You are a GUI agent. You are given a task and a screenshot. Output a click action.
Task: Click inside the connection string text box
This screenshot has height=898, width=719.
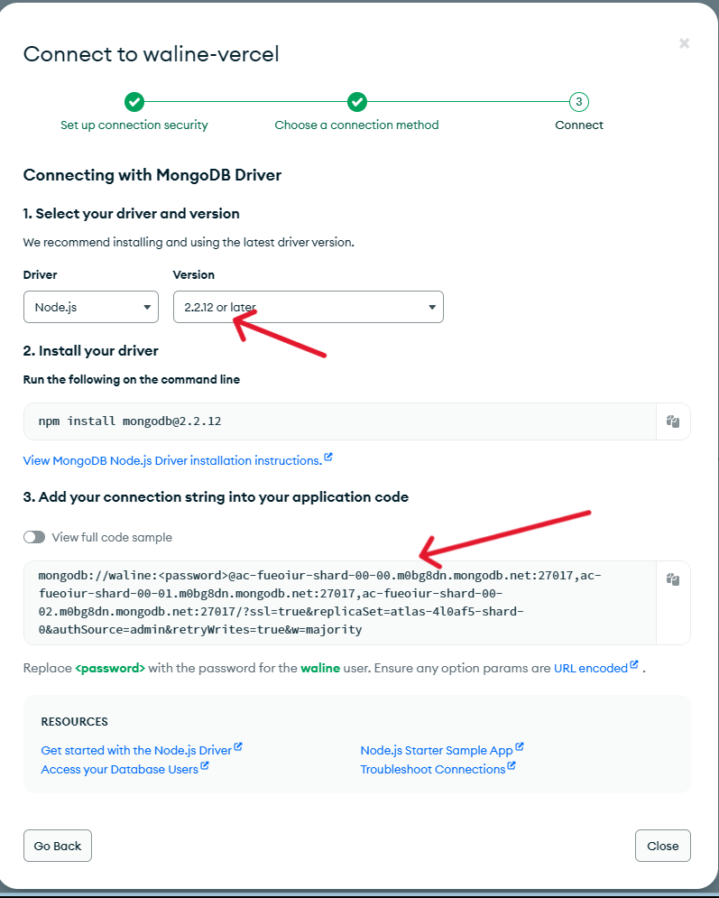(x=334, y=602)
